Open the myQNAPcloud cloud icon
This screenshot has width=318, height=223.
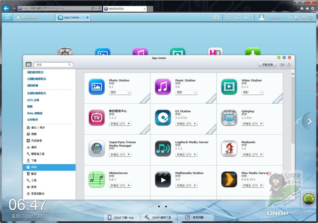[x=216, y=17]
